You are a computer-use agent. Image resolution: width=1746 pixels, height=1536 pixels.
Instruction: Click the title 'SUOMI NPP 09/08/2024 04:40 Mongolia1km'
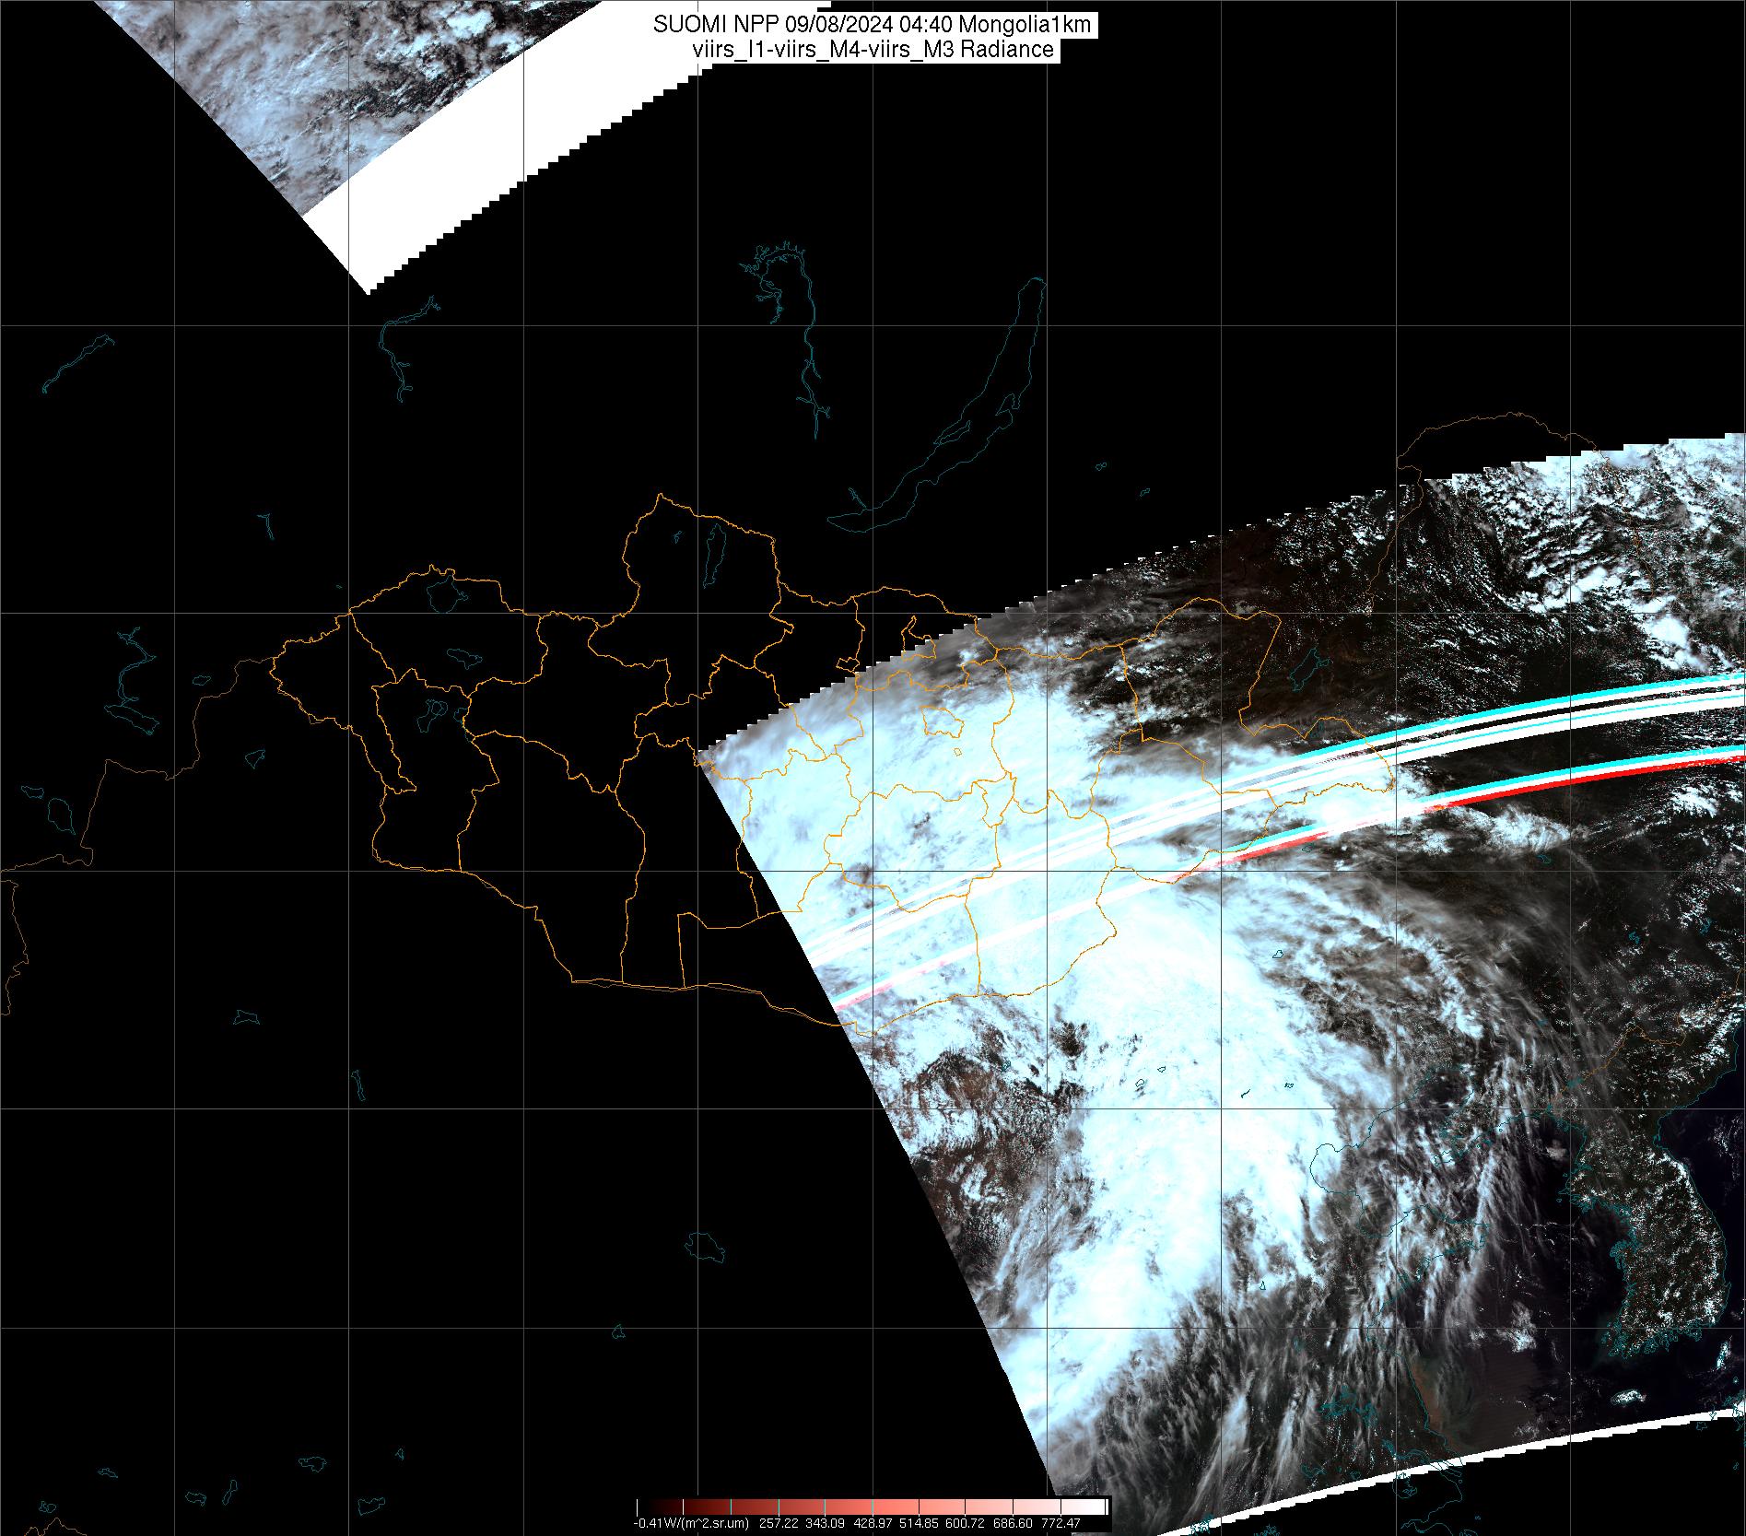[873, 25]
